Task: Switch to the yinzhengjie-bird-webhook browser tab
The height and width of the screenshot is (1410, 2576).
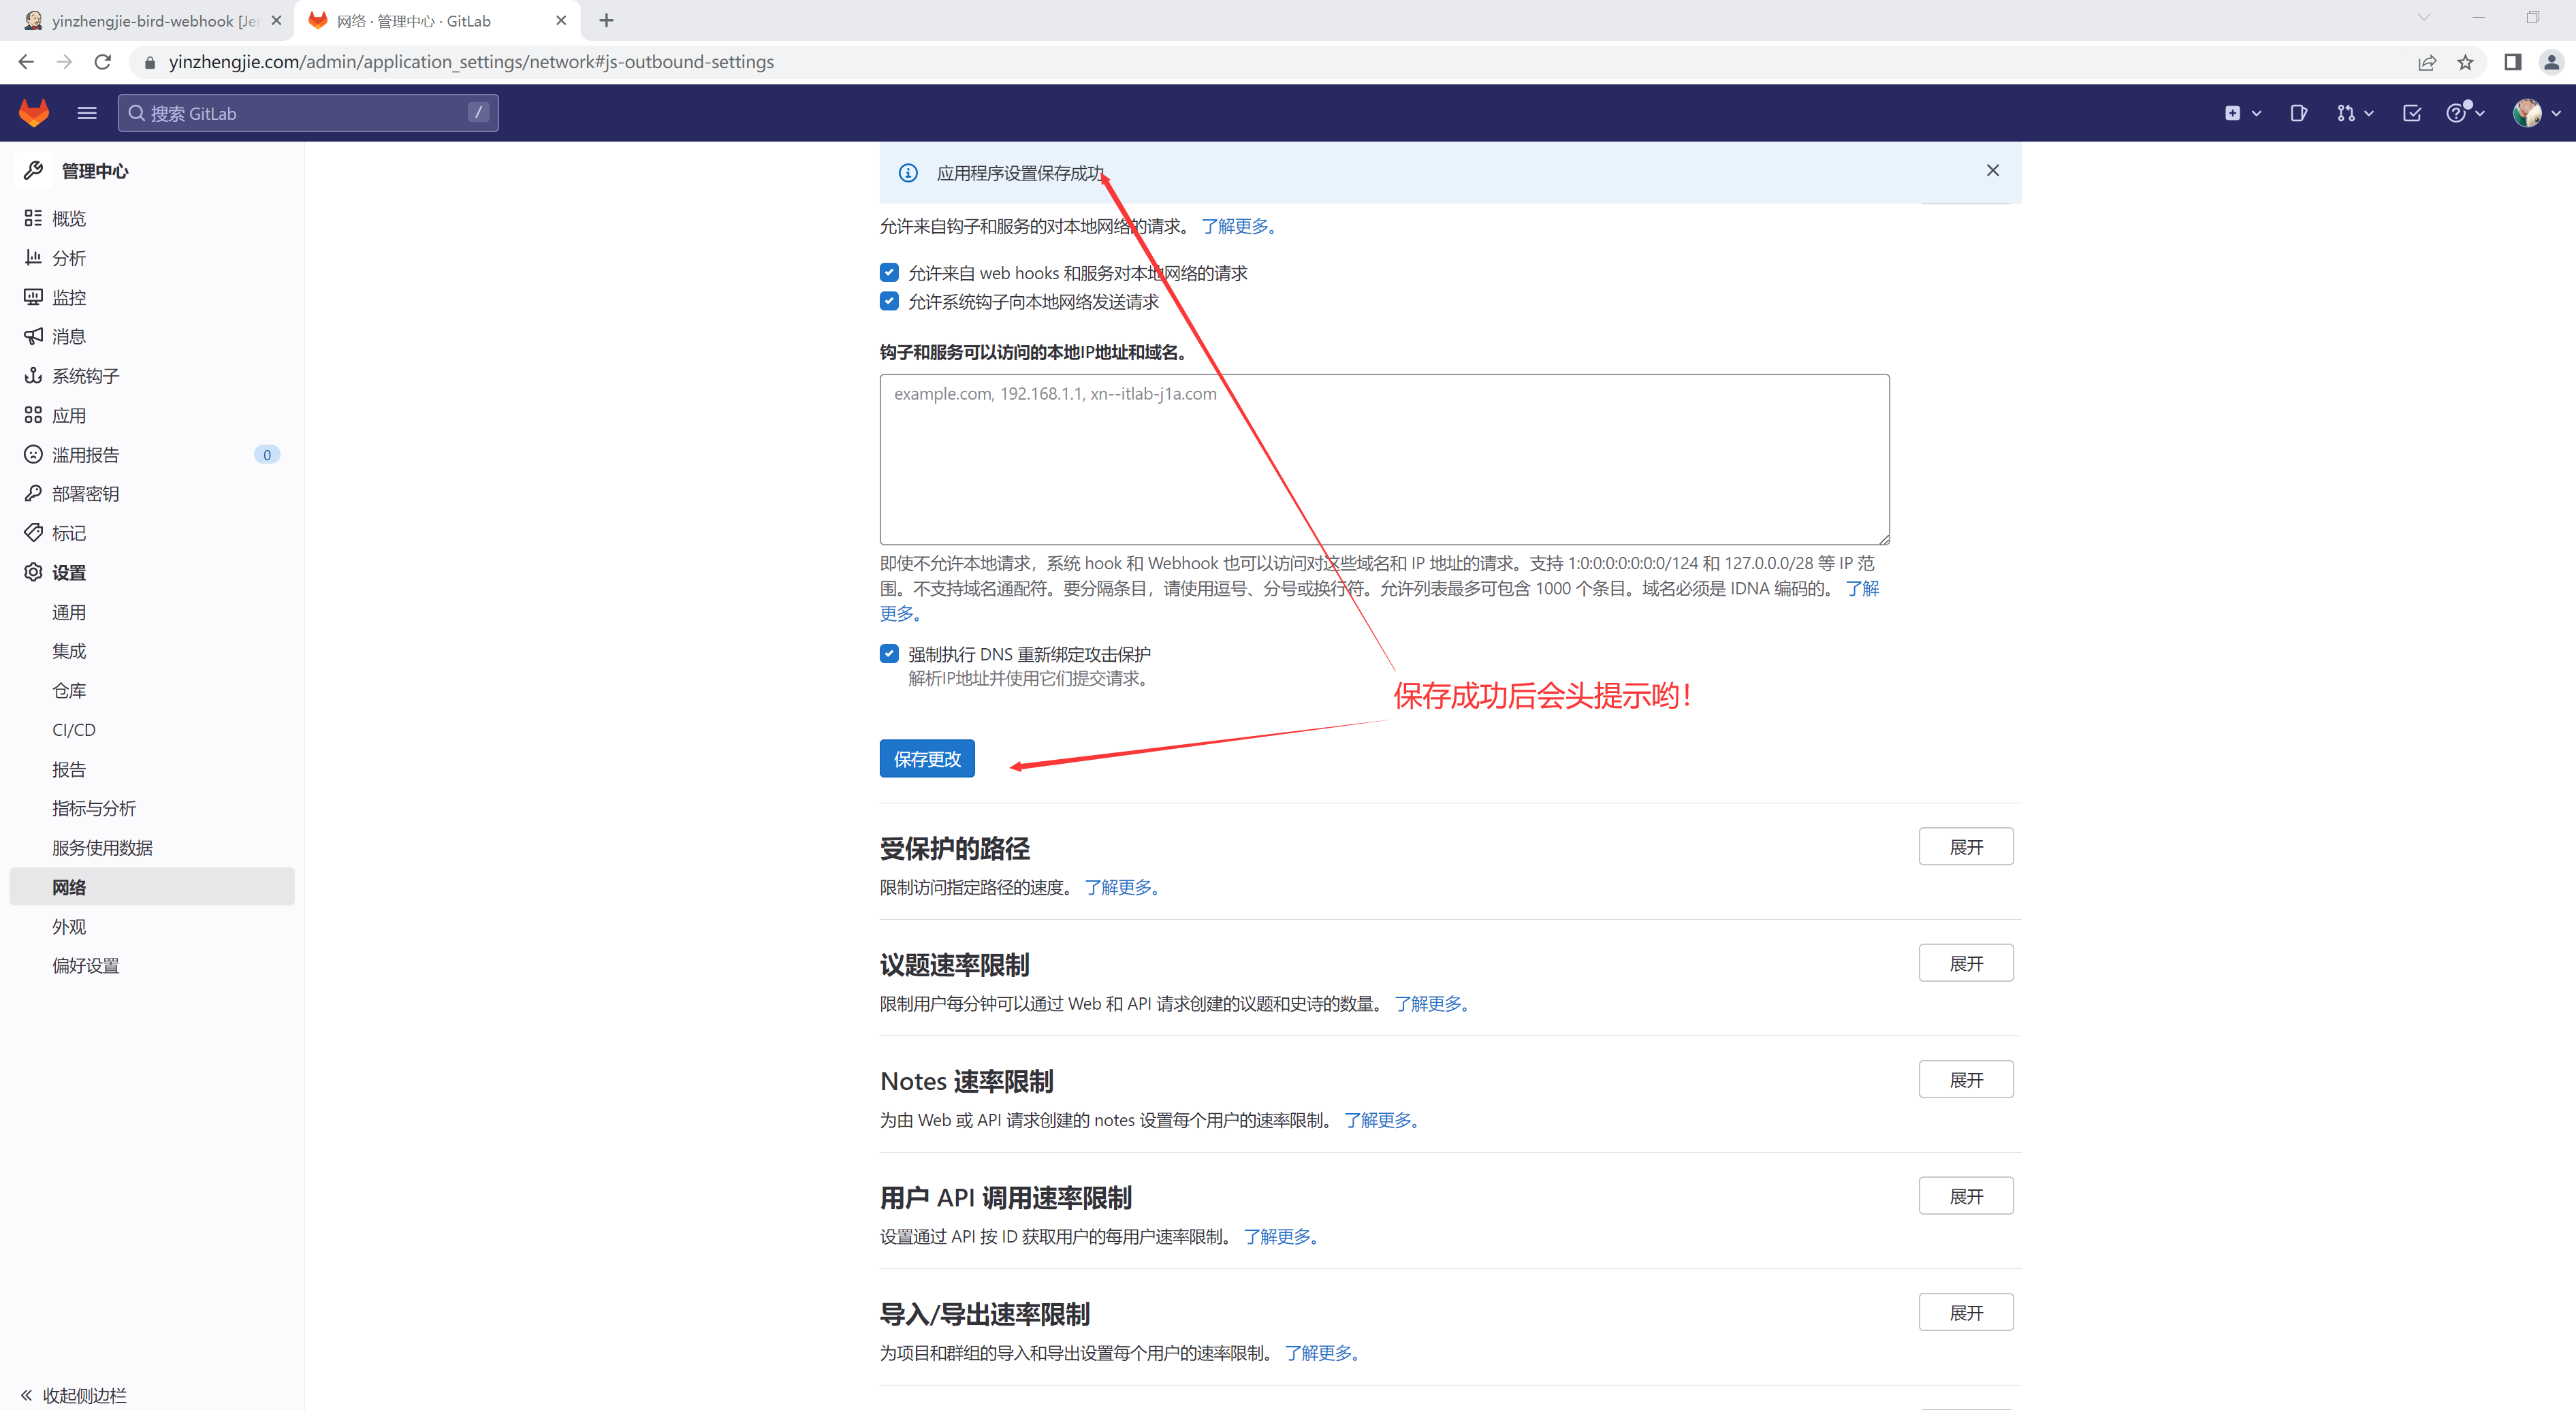Action: pyautogui.click(x=150, y=20)
